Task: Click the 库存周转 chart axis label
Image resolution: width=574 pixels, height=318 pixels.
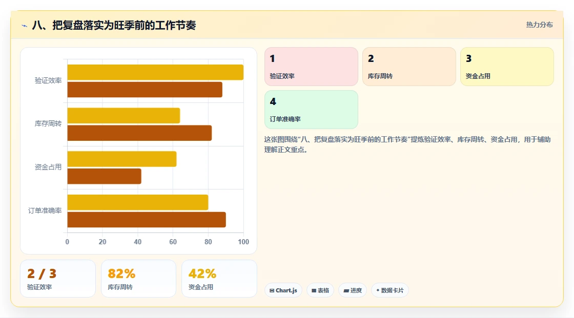Action: pyautogui.click(x=48, y=124)
